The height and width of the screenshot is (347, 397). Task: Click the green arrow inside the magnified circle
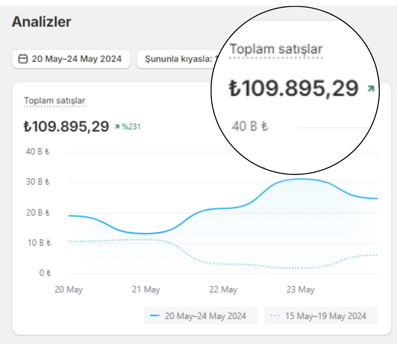pyautogui.click(x=371, y=88)
